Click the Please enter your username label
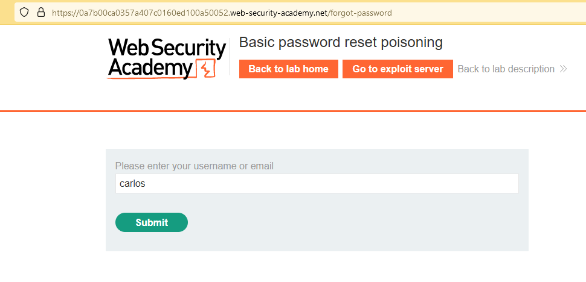This screenshot has width=586, height=282. coord(194,166)
